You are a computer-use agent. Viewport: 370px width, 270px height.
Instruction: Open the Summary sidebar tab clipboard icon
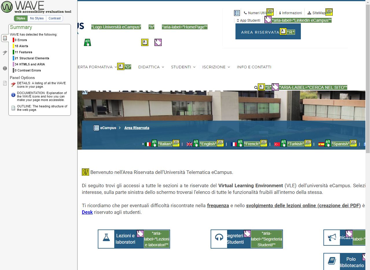5,38
